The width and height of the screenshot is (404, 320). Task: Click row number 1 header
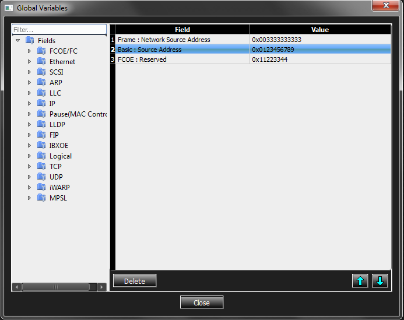pyautogui.click(x=113, y=40)
